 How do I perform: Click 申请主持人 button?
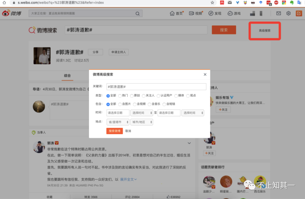119,52
